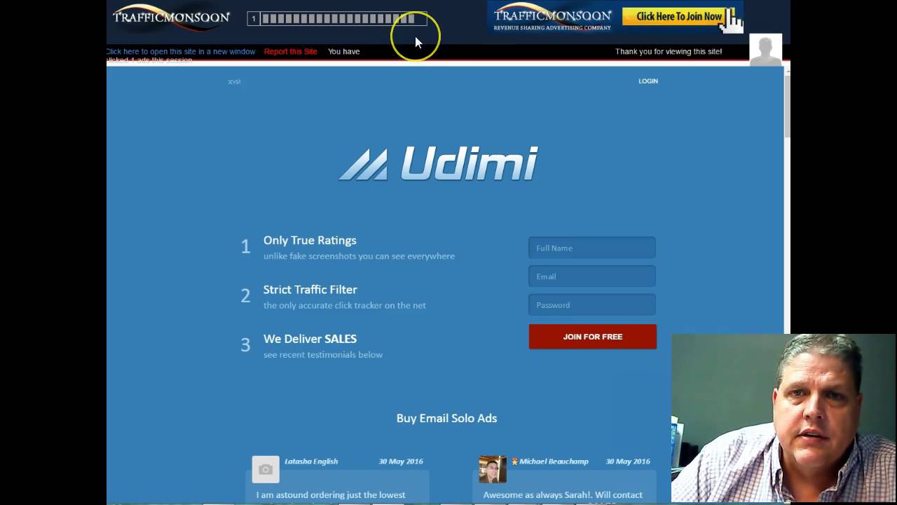Viewport: 897px width, 505px height.
Task: Click the 'Only True Ratings' heading
Action: click(x=310, y=240)
